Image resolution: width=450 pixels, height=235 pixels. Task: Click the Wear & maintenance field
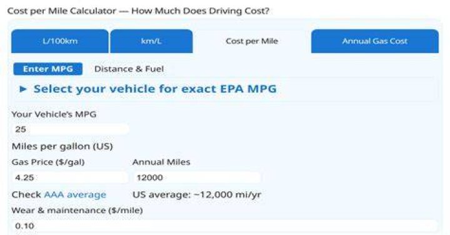pos(225,226)
